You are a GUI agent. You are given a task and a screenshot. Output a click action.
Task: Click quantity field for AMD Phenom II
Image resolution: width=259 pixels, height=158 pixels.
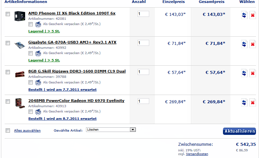click(143, 14)
